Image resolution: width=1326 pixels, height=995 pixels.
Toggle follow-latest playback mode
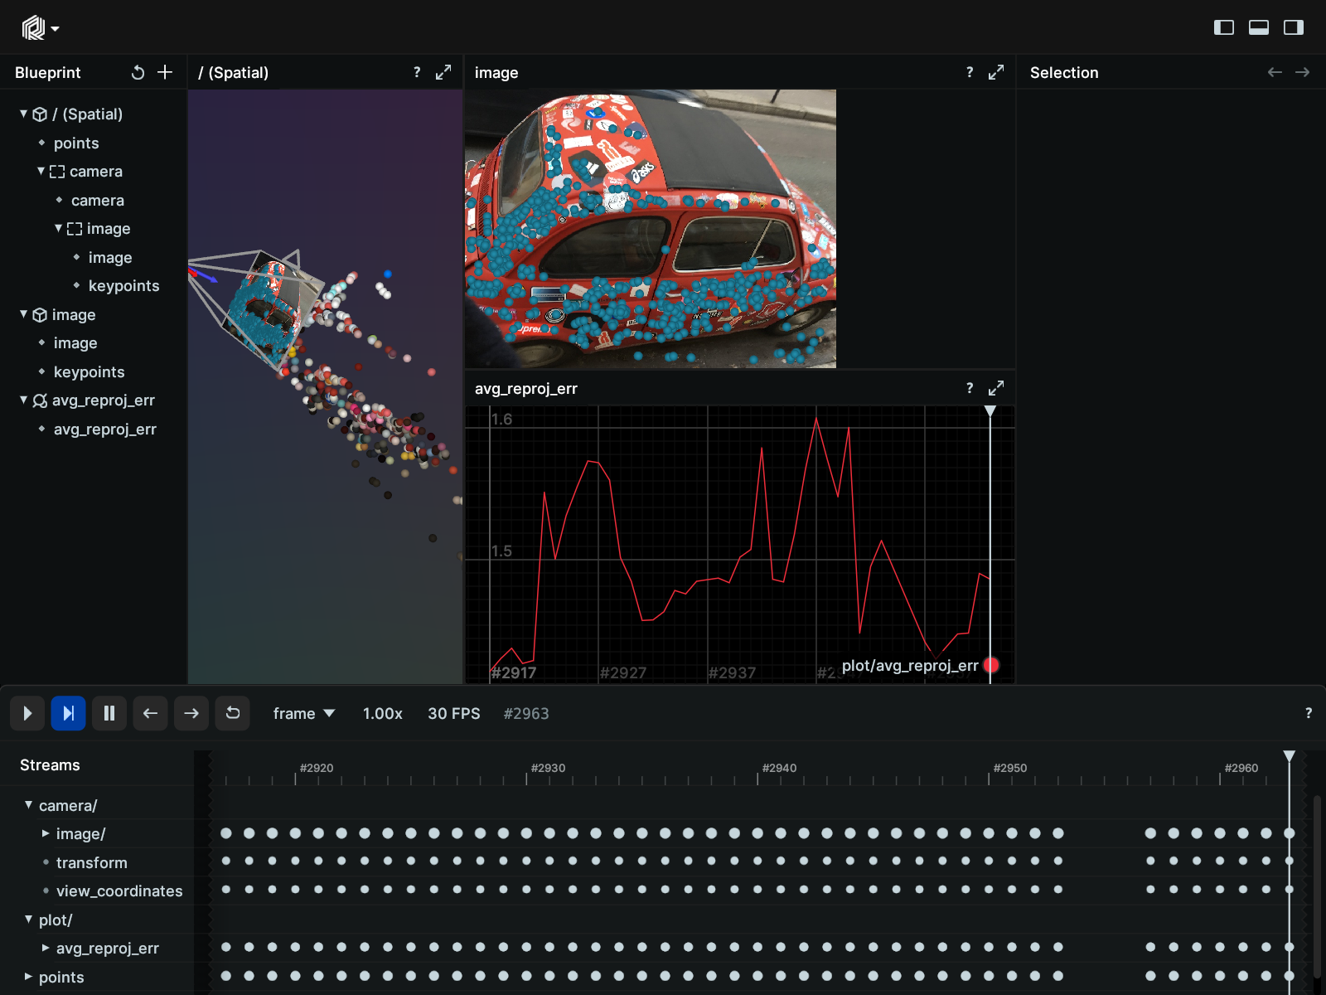(x=68, y=713)
